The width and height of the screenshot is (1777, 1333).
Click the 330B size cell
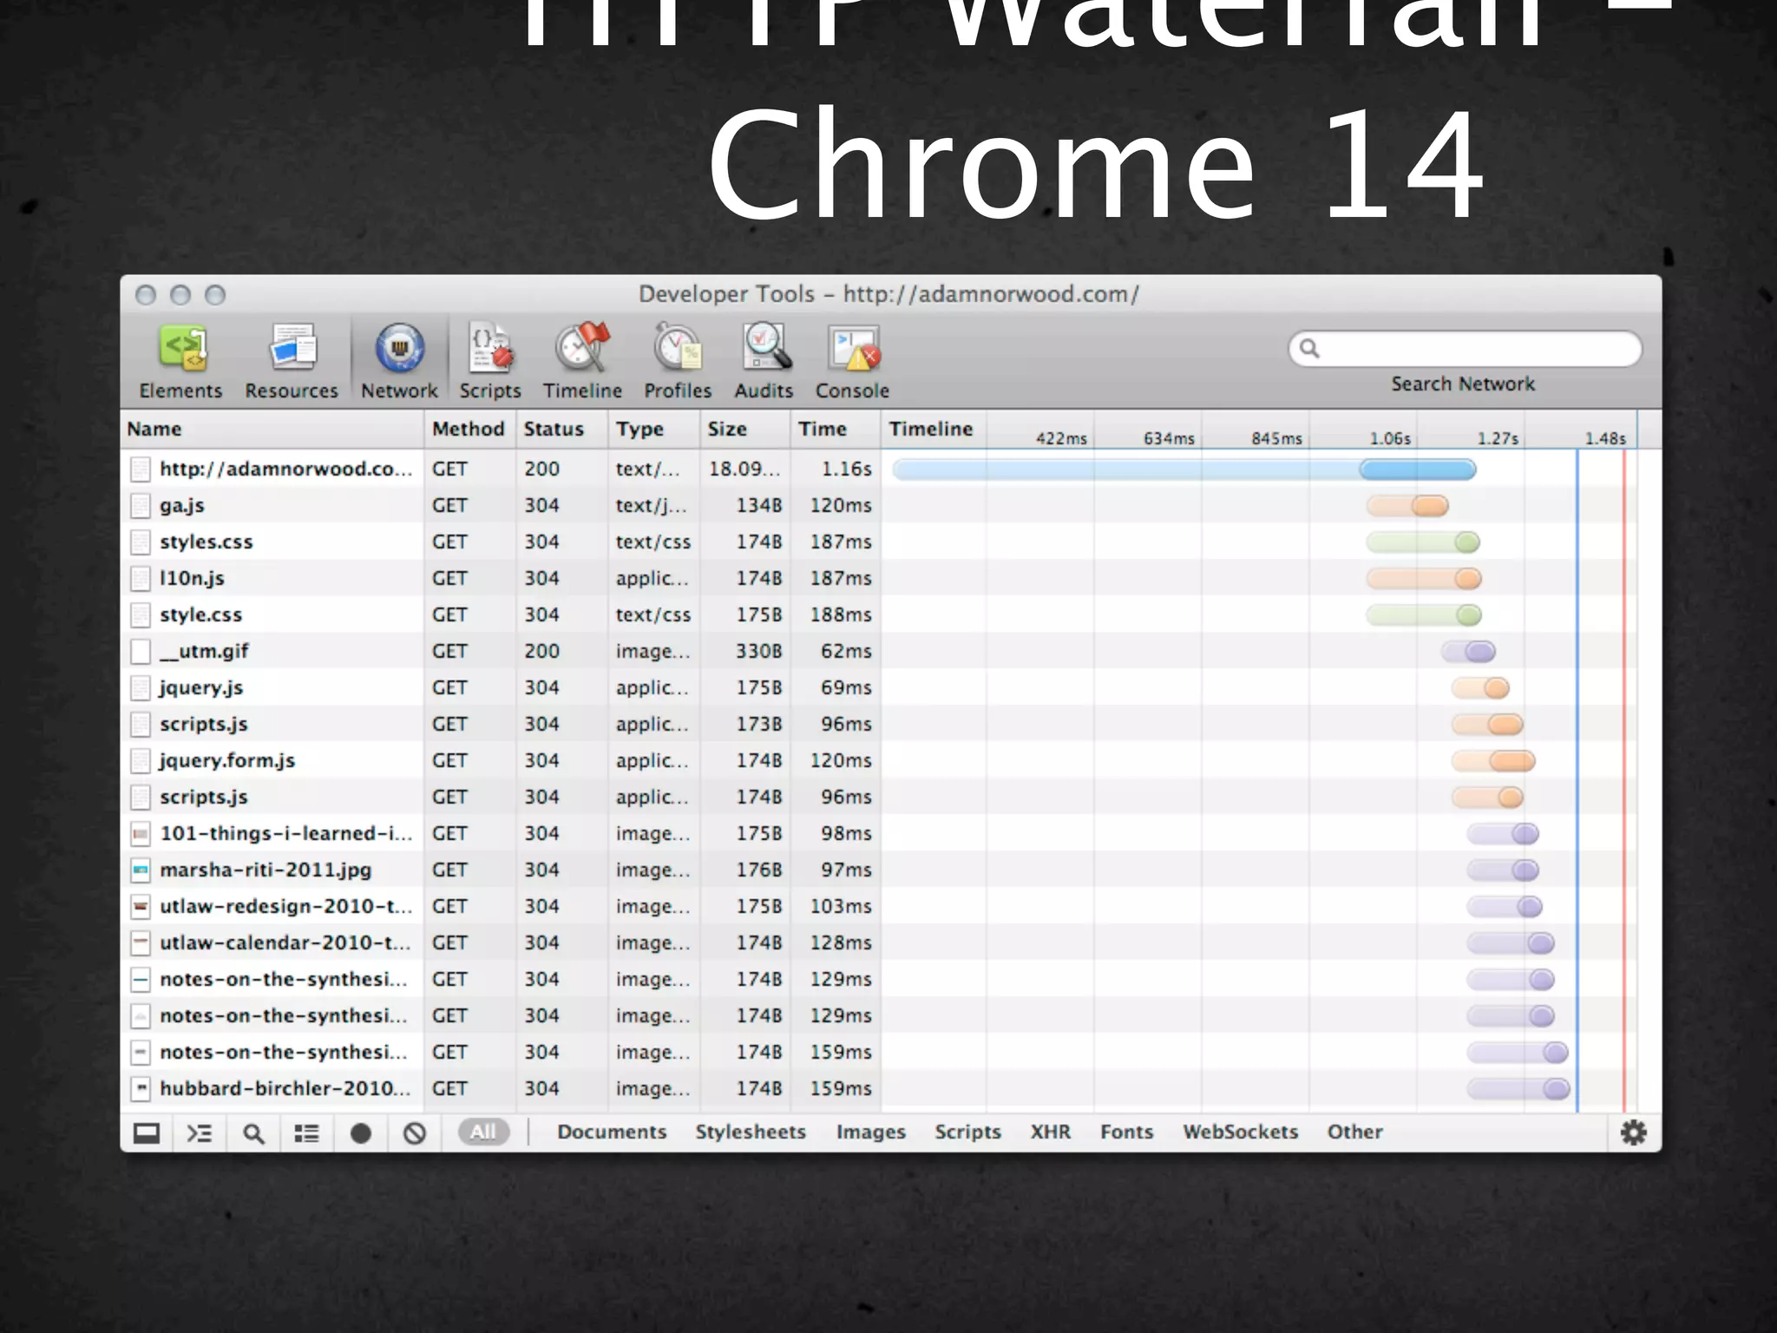coord(745,651)
